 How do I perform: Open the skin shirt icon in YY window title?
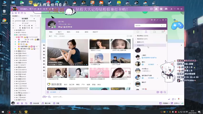click(x=155, y=20)
